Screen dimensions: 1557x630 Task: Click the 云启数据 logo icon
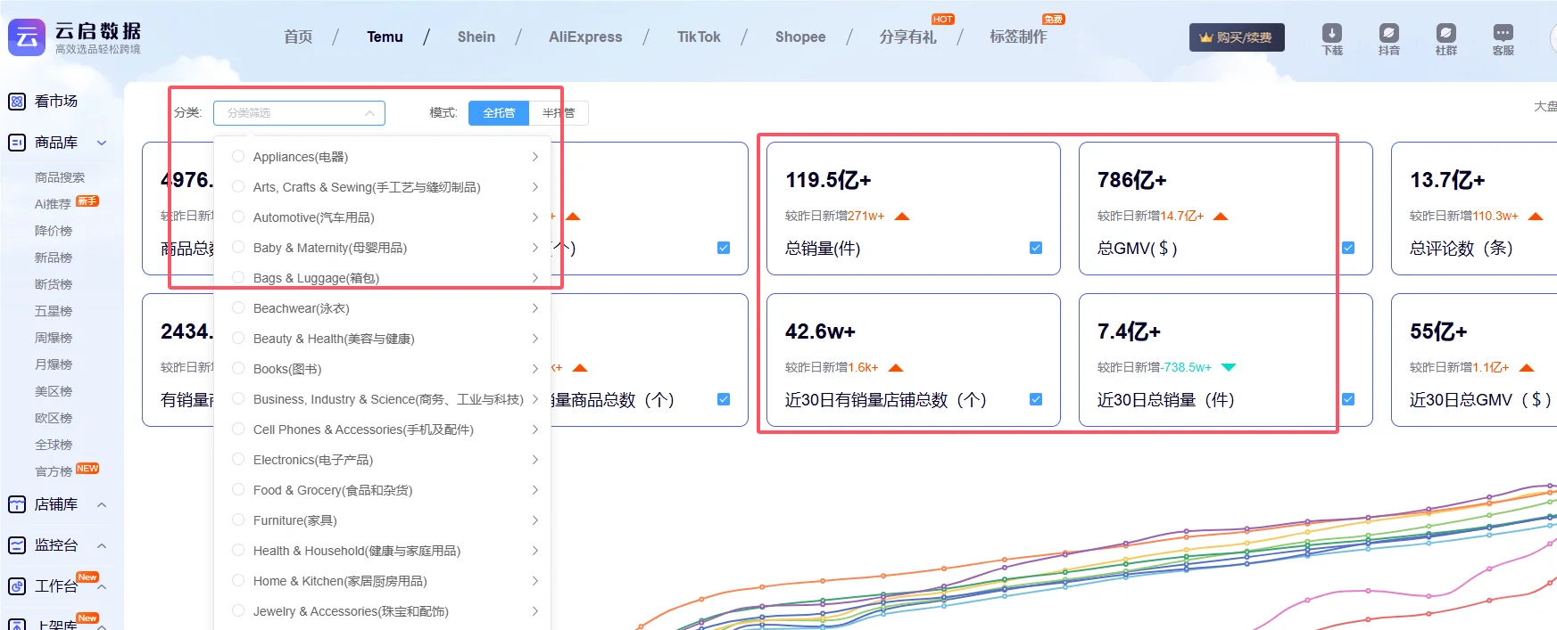tap(27, 37)
